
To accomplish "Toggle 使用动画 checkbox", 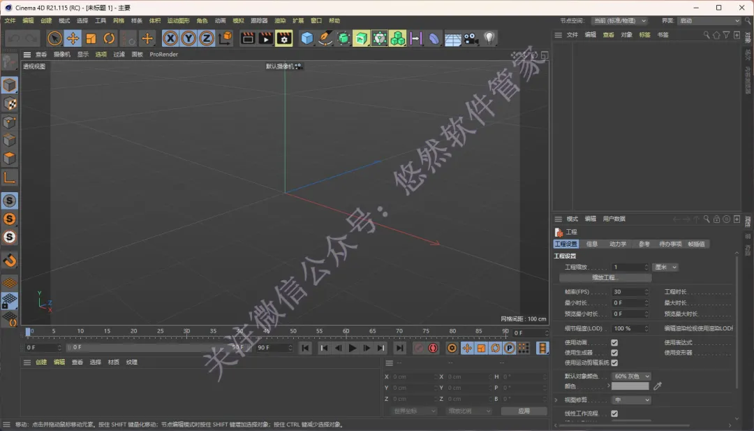I will point(614,342).
